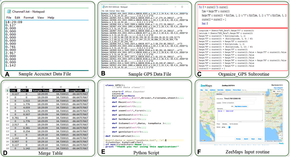Expand the Main method fold
The image size is (290, 157).
[x=104, y=102]
